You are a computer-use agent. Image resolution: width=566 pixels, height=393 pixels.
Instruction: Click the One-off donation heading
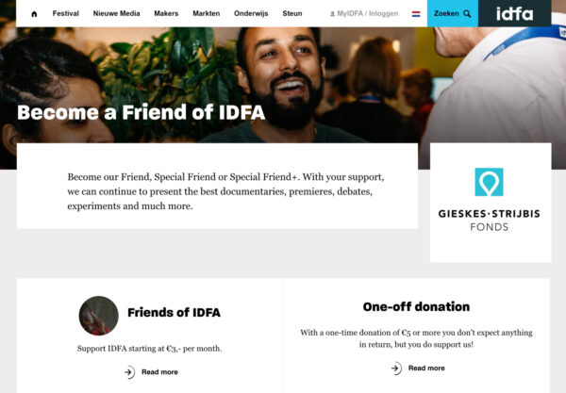tap(416, 306)
